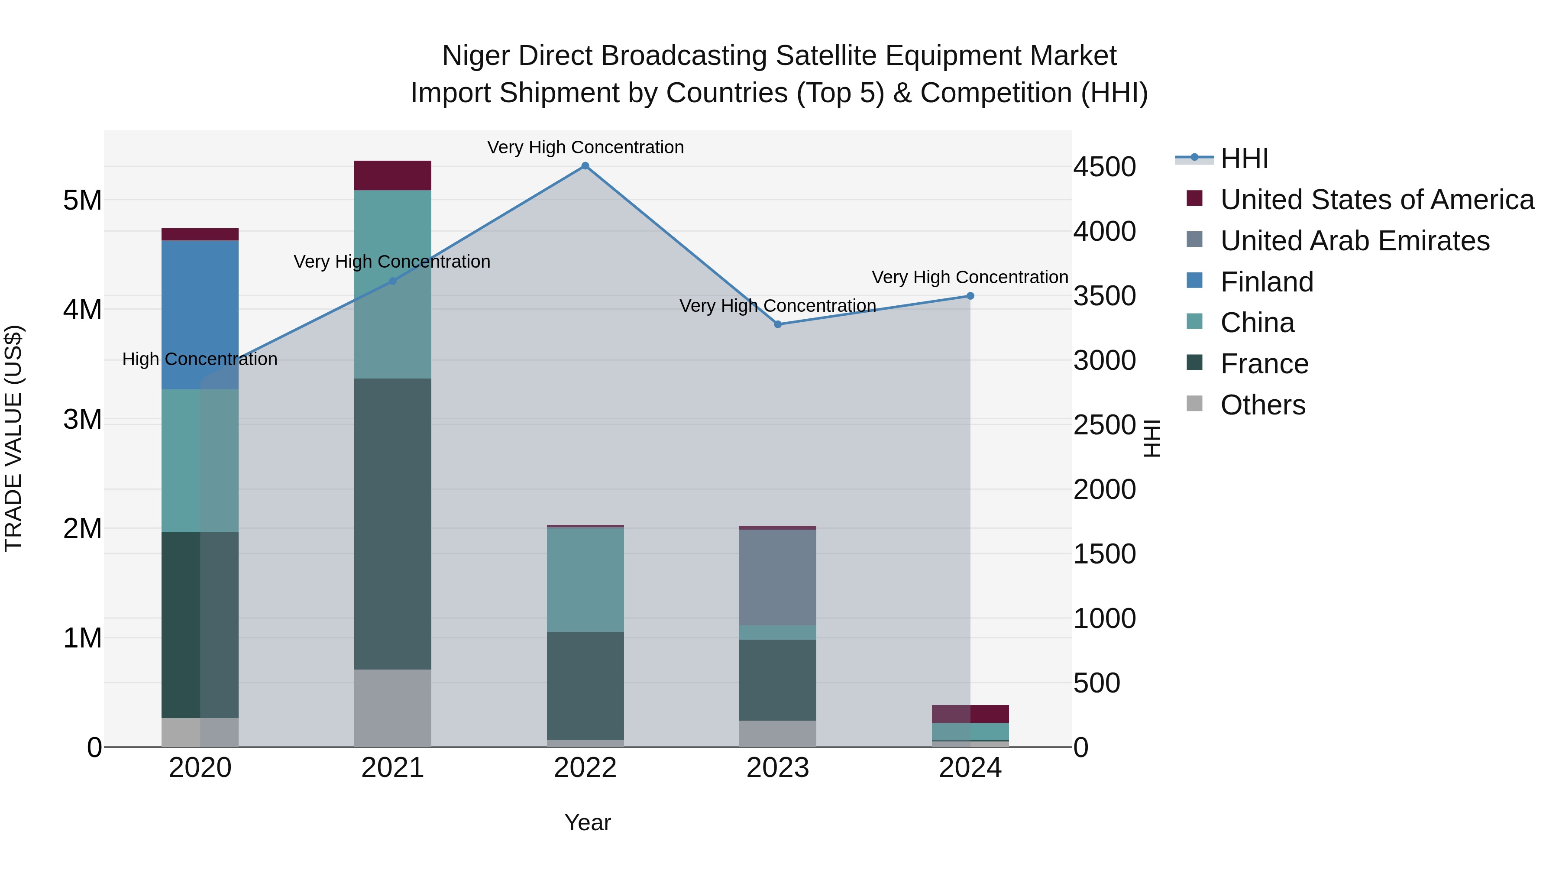Click the Finland segment in 2020 bar
Image resolution: width=1559 pixels, height=877 pixels.
coord(200,315)
